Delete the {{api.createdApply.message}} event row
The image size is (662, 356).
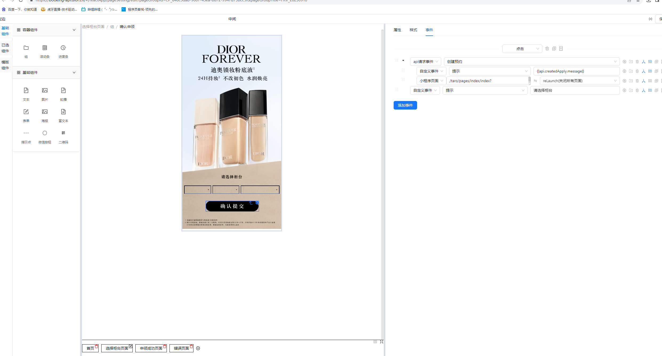coord(637,71)
